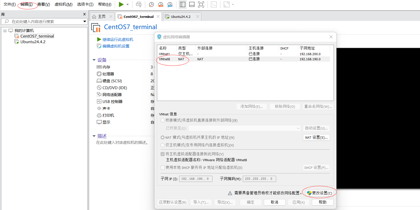
Task: Click the 帮助 button in dialog
Action: [323, 202]
